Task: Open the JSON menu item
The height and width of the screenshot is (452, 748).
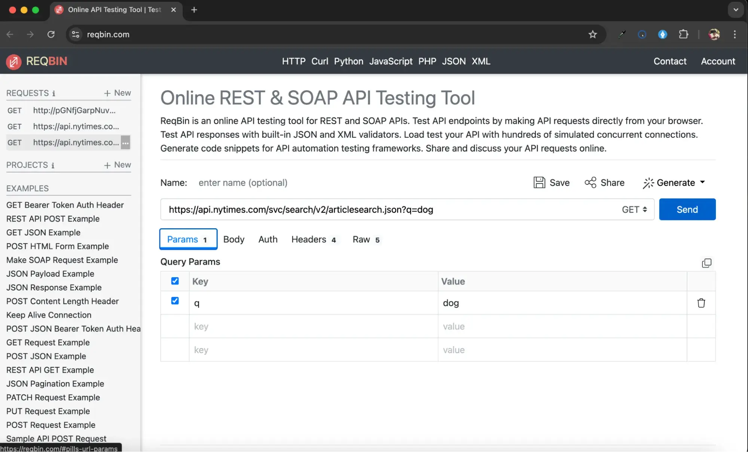Action: (x=454, y=61)
